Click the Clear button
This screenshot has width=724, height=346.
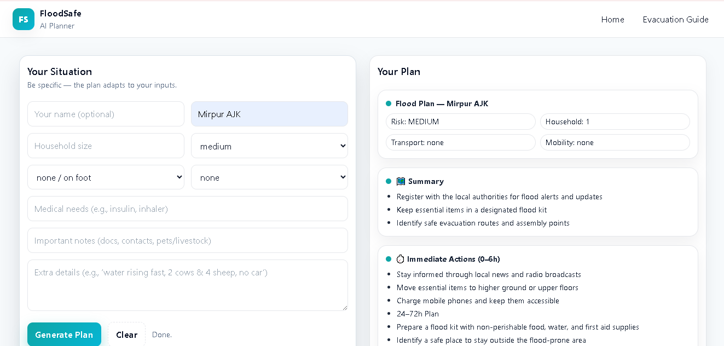[x=126, y=335]
